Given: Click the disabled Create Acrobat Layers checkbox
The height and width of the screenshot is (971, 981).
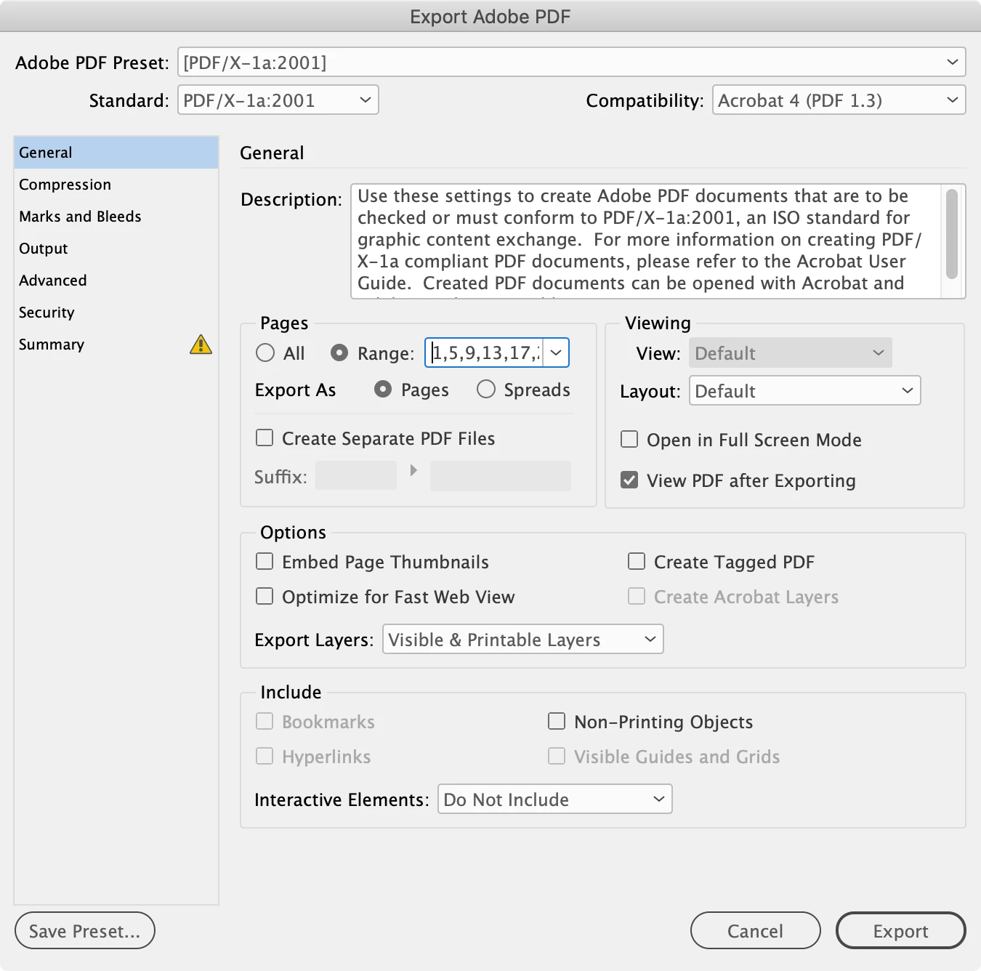Looking at the screenshot, I should tap(637, 596).
